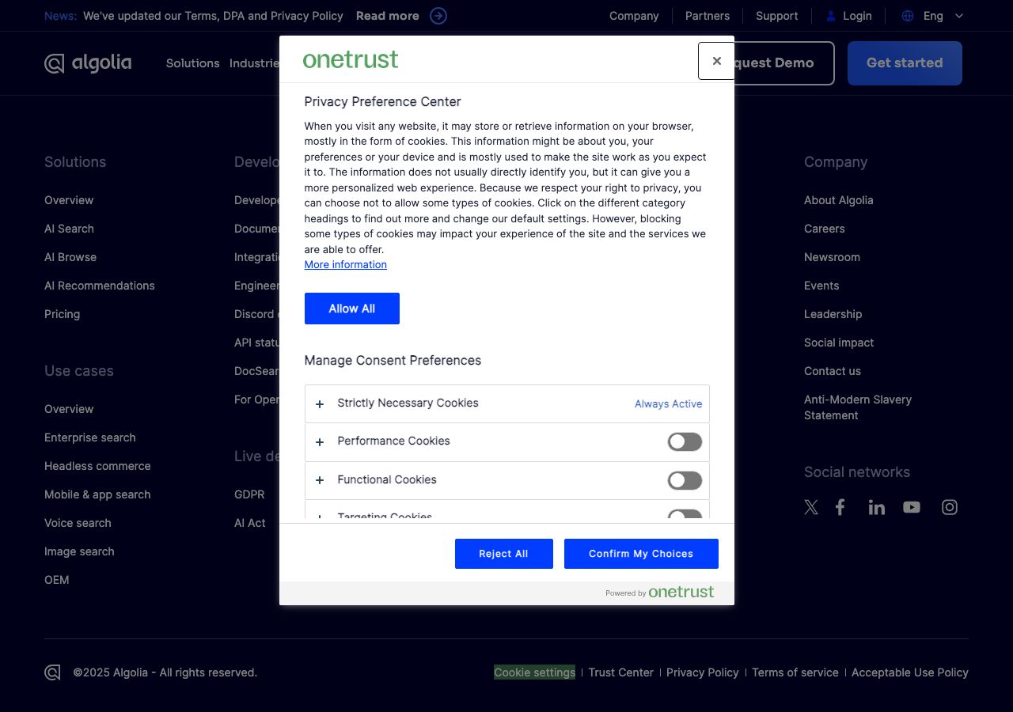
Task: Click Confirm My Choices button
Action: pos(641,554)
